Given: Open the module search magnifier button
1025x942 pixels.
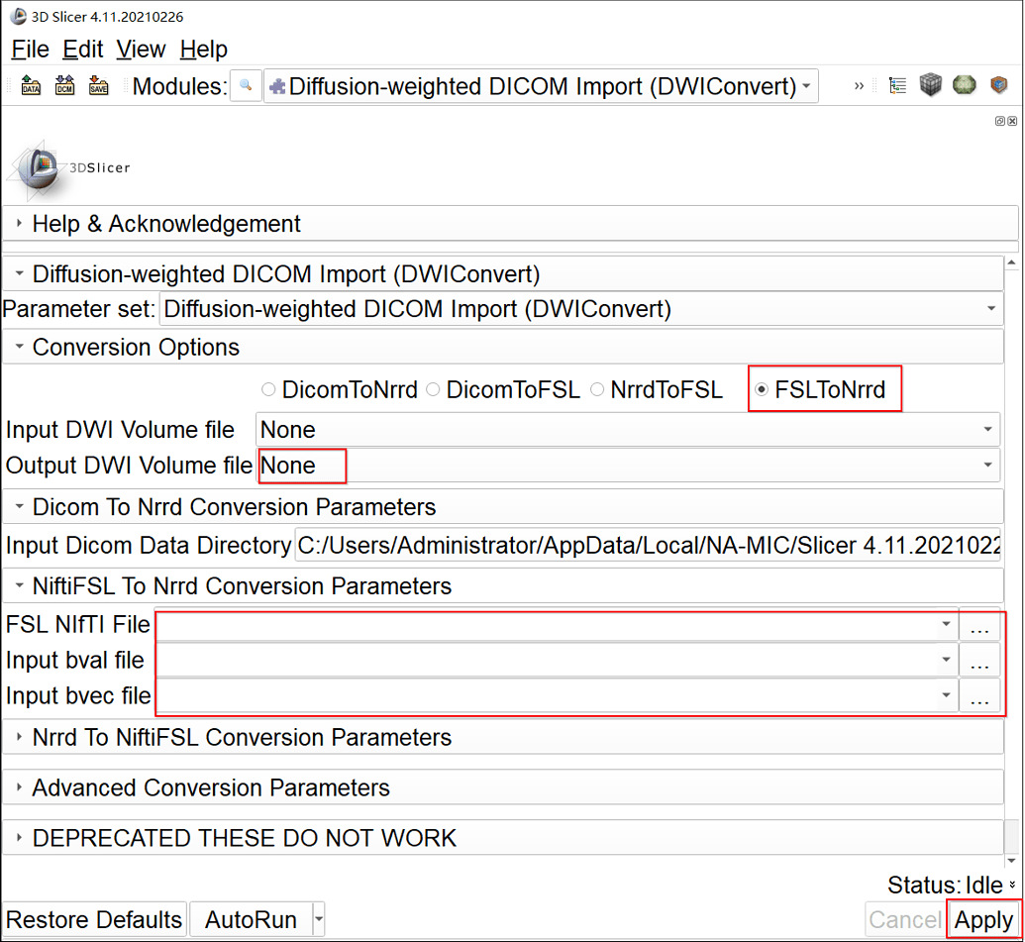Looking at the screenshot, I should (246, 86).
